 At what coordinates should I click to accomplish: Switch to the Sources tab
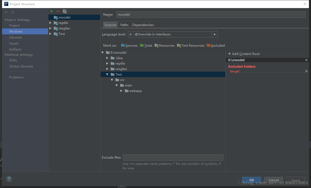pyautogui.click(x=110, y=25)
